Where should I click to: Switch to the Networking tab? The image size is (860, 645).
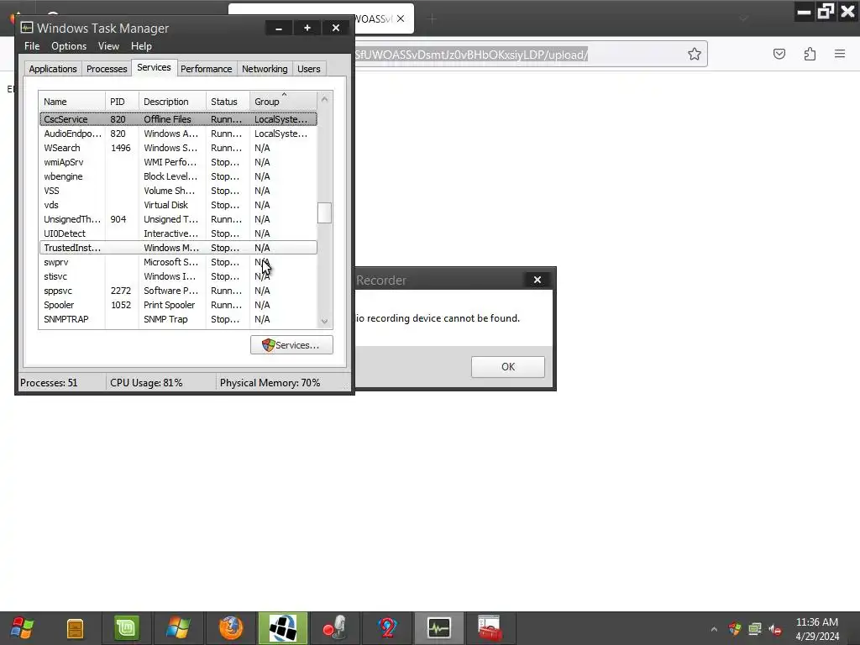coord(265,69)
